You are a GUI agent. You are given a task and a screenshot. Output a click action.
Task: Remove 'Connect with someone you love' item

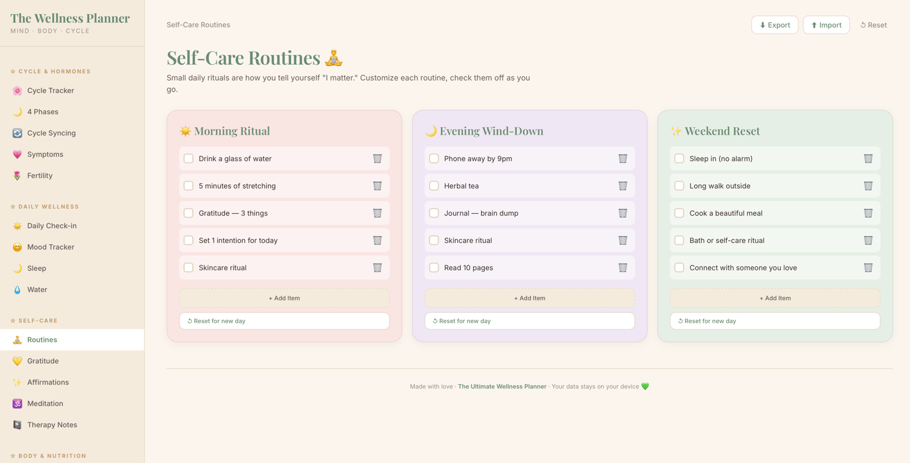[x=868, y=268]
